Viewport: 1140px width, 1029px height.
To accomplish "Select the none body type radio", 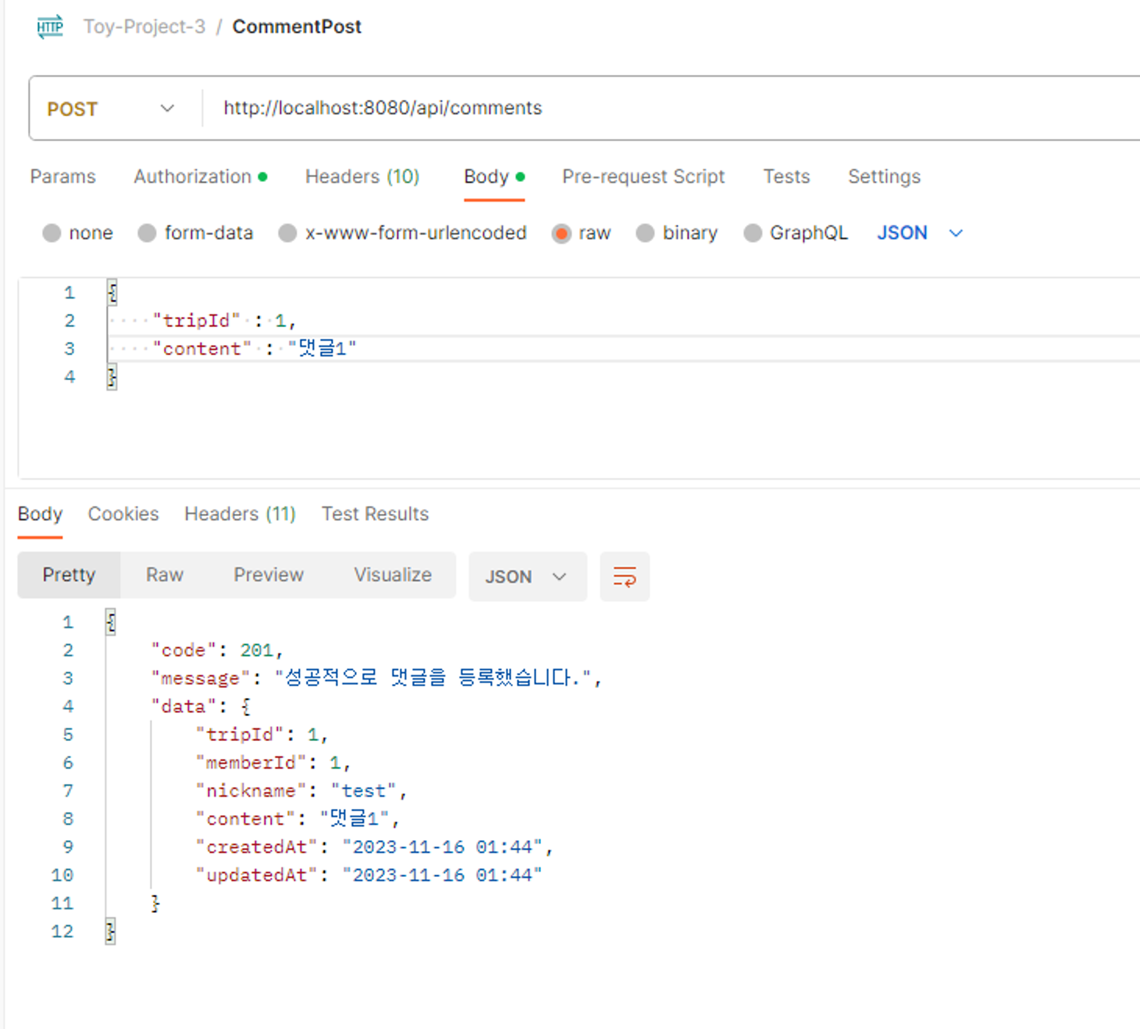I will pos(52,233).
